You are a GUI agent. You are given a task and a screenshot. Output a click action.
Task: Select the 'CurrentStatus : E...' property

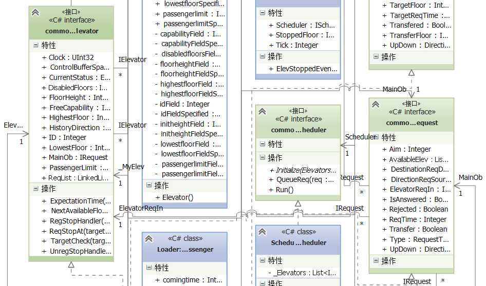tap(76, 77)
